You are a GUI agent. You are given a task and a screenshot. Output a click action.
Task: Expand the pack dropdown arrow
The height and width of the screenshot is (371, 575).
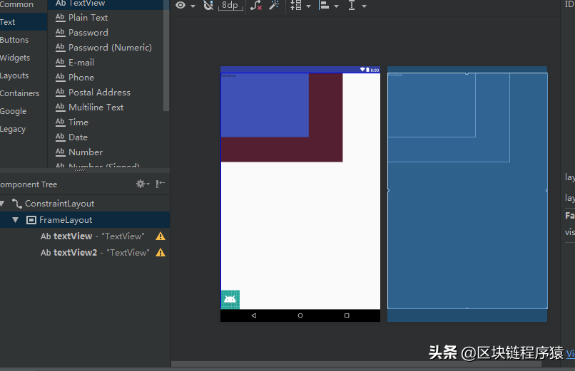tap(308, 6)
